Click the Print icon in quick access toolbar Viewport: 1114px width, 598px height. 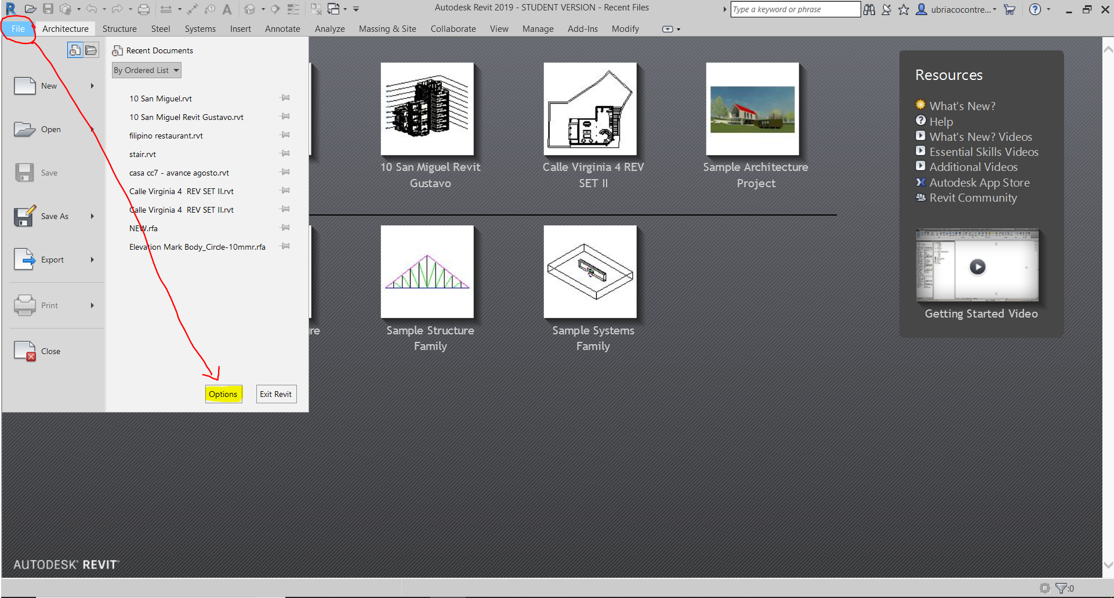(144, 9)
